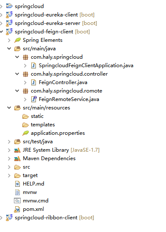Select the HELP.md file name
The width and height of the screenshot is (166, 232).
point(33,184)
